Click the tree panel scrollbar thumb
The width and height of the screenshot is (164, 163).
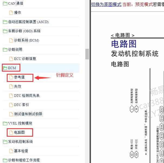(87, 54)
